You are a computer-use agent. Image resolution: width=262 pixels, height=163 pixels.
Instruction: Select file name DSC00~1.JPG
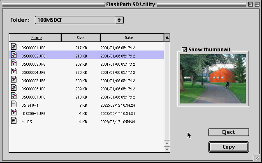click(x=34, y=113)
